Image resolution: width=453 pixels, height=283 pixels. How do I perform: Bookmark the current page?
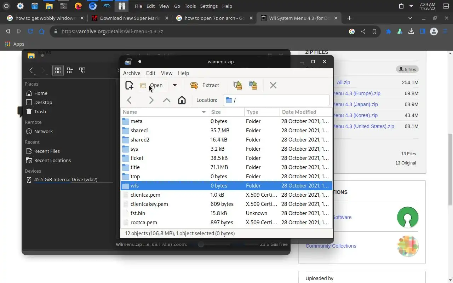coord(374,31)
